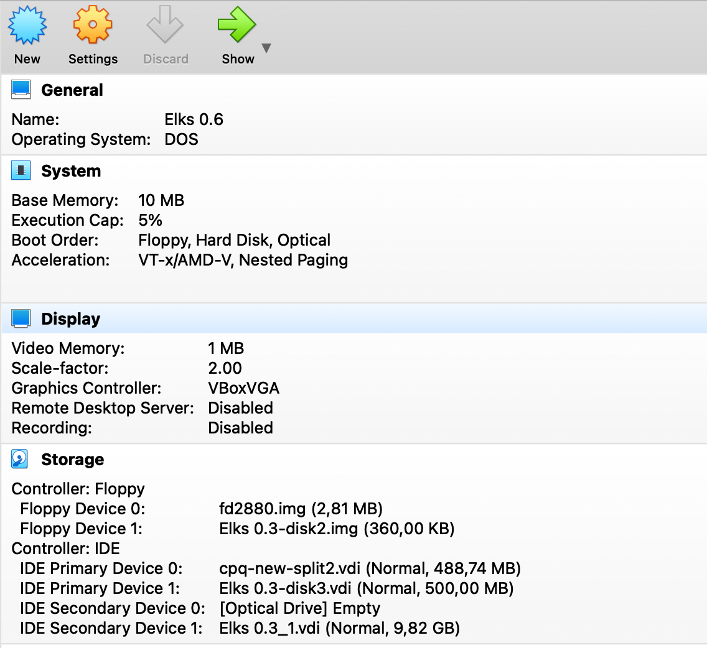Viewport: 707px width, 648px height.
Task: Expand the Show button dropdown arrow
Action: [x=266, y=49]
